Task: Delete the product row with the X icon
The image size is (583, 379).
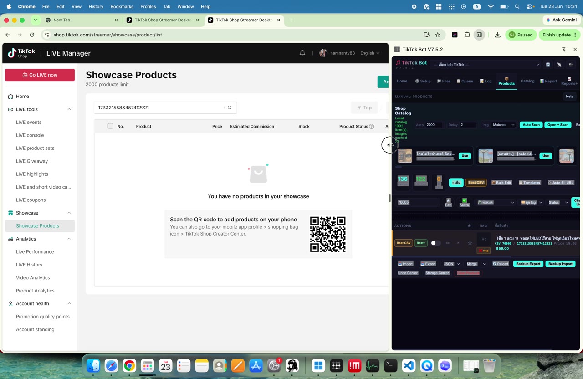Action: [x=458, y=243]
